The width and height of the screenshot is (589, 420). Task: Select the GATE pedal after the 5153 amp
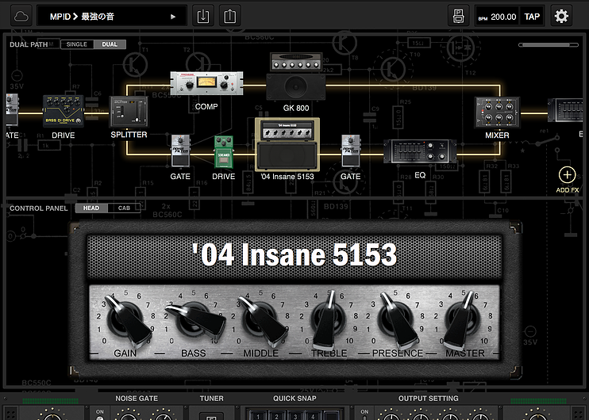click(351, 151)
